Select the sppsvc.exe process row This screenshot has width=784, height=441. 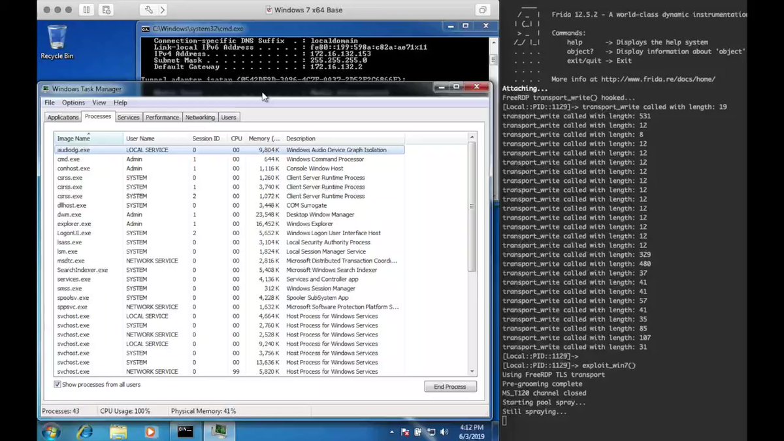tap(229, 306)
